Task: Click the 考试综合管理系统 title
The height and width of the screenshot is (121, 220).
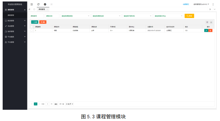Action: tap(15, 4)
